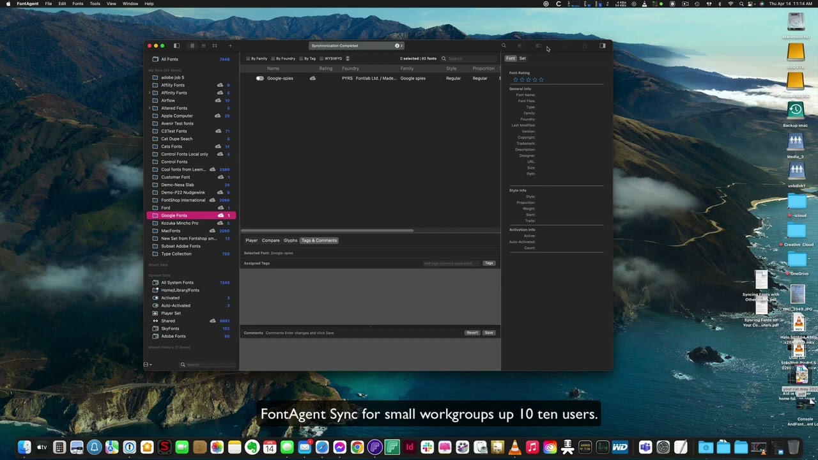Expand the Altered Fonts set
This screenshot has width=818, height=460.
pos(150,108)
